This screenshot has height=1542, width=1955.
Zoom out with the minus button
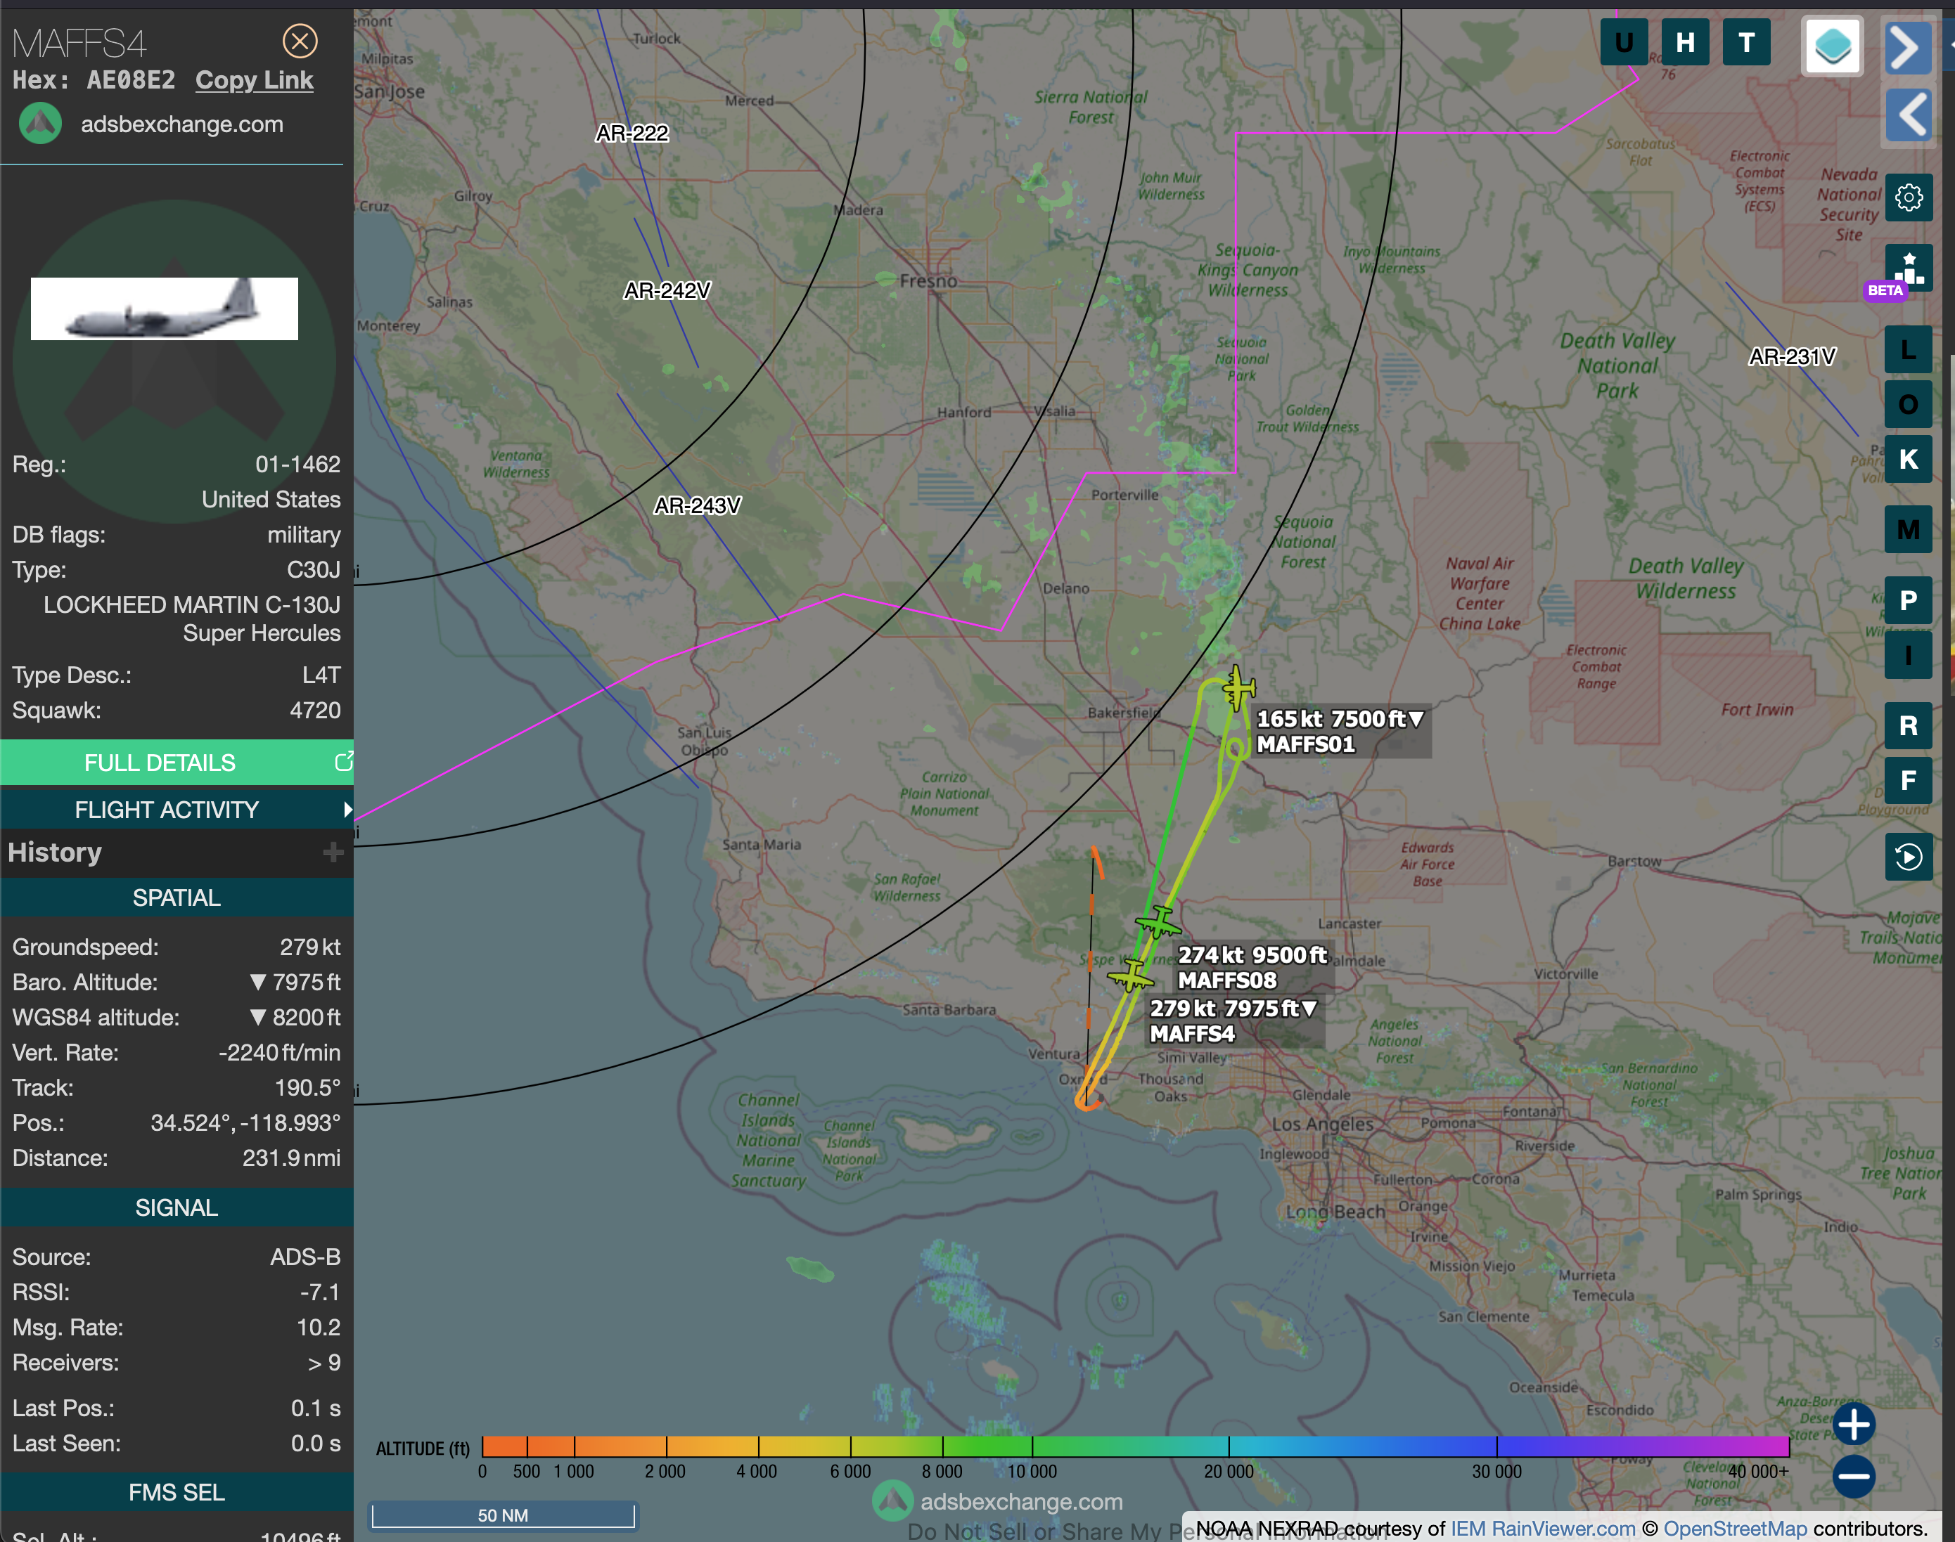coord(1854,1477)
